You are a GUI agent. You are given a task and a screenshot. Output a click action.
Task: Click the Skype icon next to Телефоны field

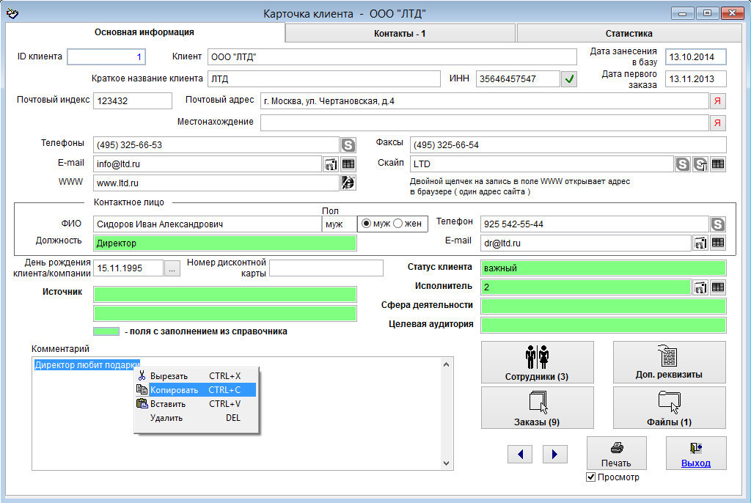pos(348,145)
